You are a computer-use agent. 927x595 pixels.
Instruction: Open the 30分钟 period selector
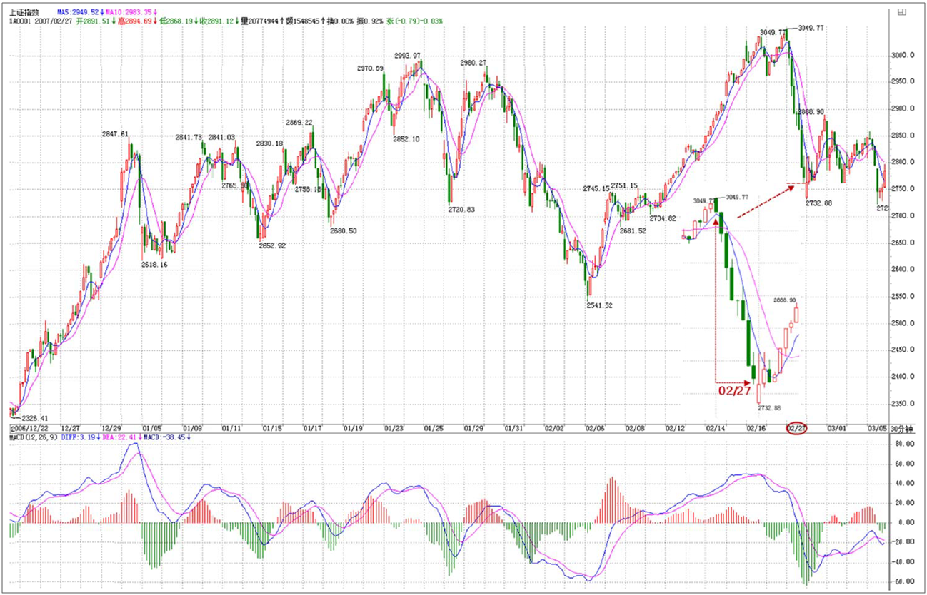coord(901,429)
